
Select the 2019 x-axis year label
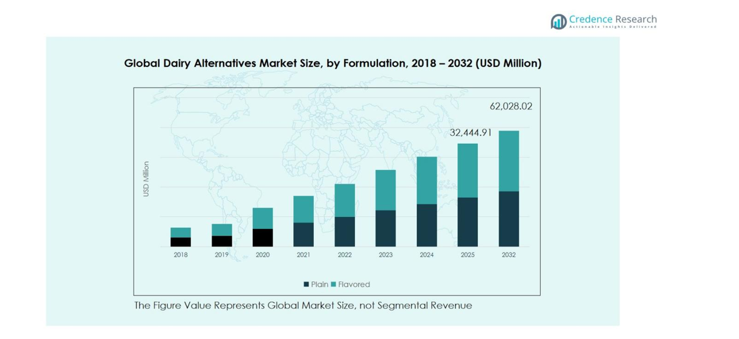click(x=221, y=255)
